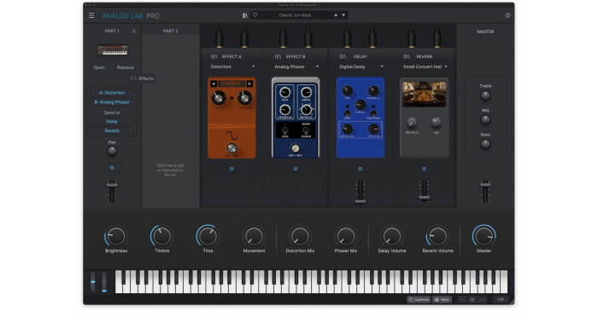
Task: Toggle the Effect A power button
Action: point(232,169)
